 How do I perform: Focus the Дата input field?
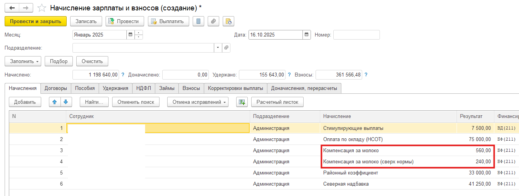(x=275, y=35)
